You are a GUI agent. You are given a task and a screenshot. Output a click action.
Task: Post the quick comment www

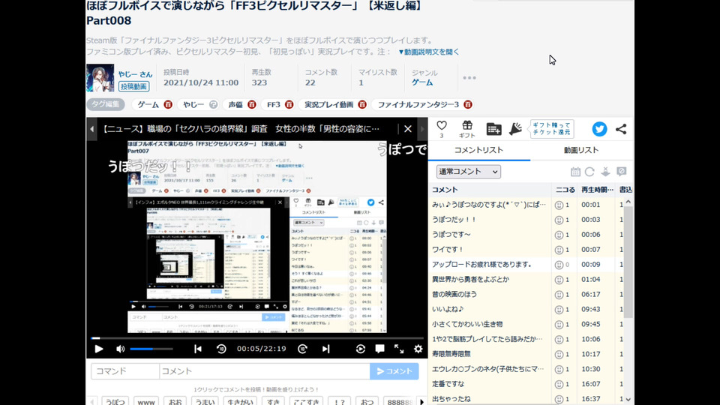tap(146, 402)
